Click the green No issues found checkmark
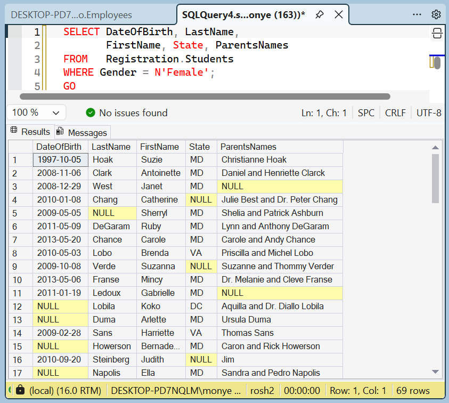449x403 pixels. pyautogui.click(x=91, y=112)
